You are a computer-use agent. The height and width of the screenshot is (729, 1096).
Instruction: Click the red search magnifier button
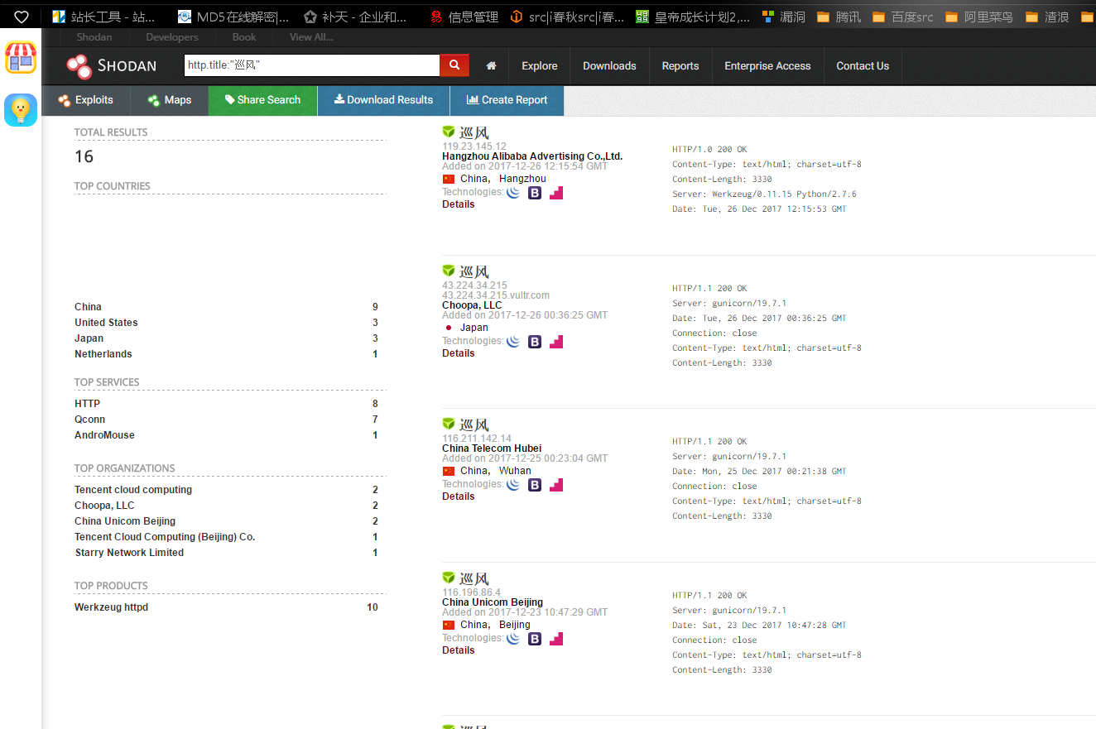(454, 65)
